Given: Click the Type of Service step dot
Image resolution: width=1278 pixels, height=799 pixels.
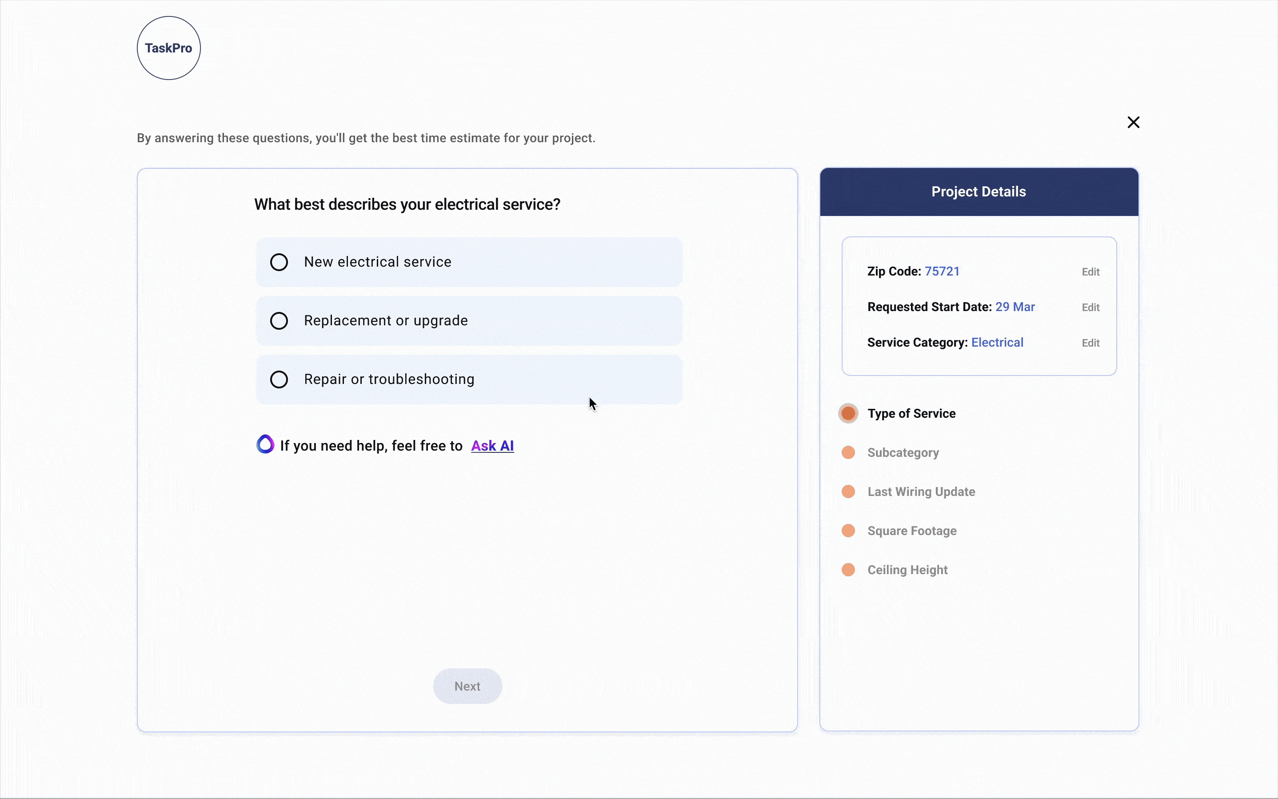Looking at the screenshot, I should pyautogui.click(x=848, y=413).
